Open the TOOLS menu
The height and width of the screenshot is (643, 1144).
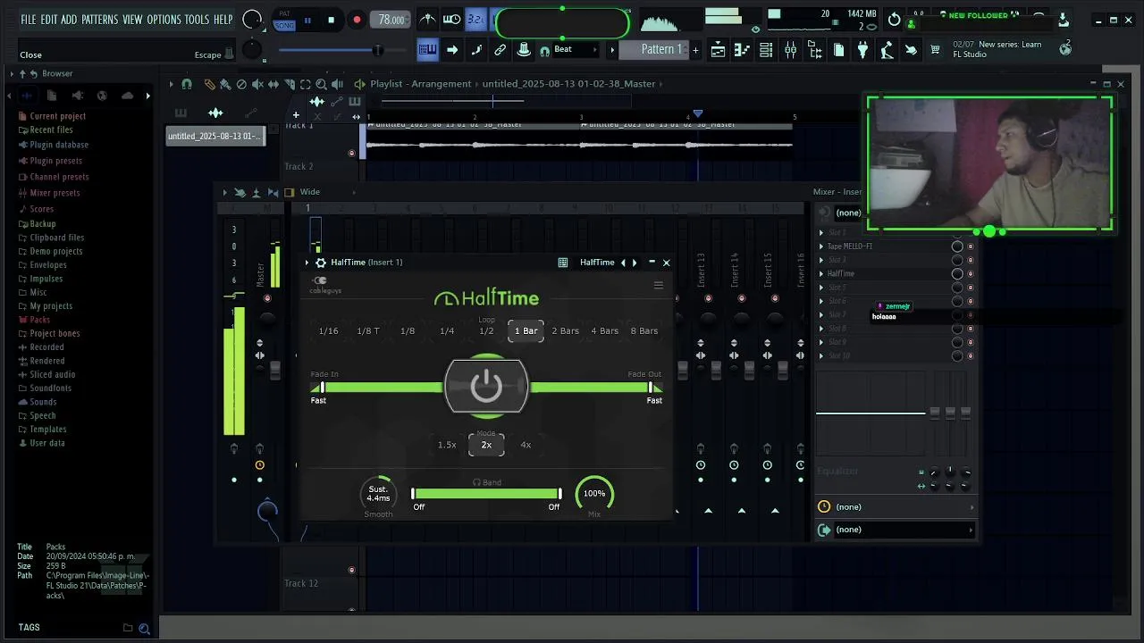[197, 20]
